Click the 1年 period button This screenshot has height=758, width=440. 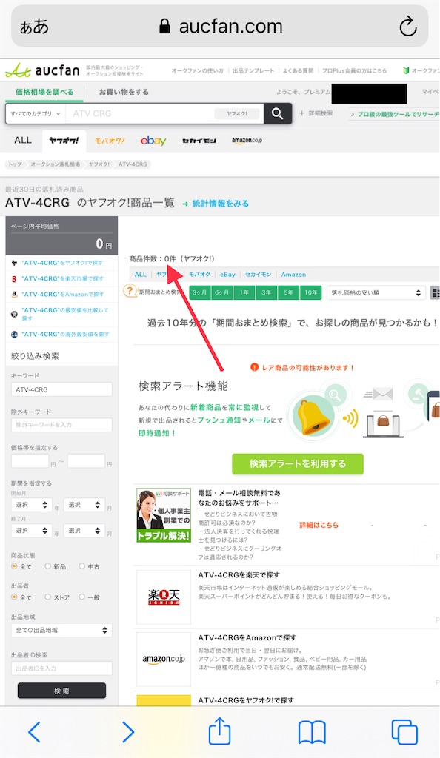pos(244,292)
